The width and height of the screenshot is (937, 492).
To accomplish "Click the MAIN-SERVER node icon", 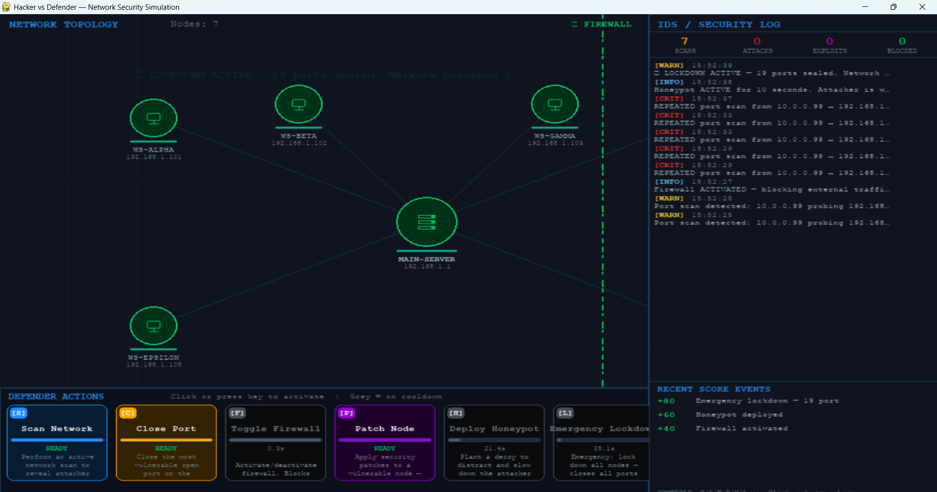I will (426, 222).
